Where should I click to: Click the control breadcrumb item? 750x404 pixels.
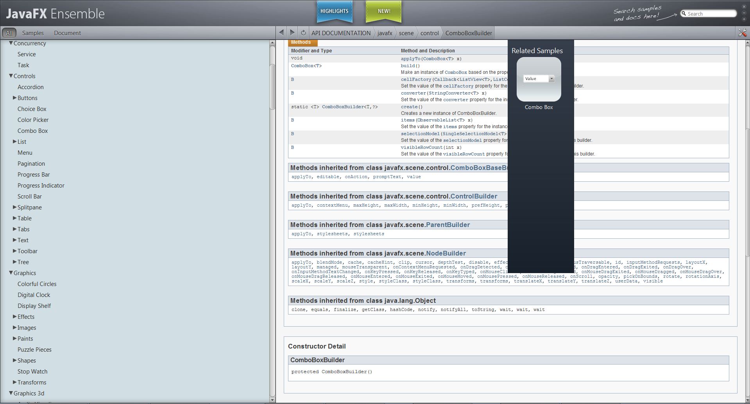pos(430,33)
